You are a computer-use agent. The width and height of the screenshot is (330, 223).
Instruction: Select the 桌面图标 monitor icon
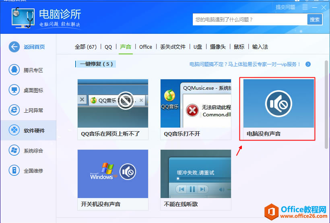pos(14,90)
